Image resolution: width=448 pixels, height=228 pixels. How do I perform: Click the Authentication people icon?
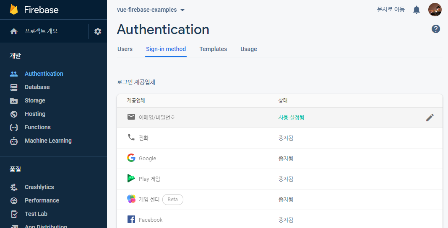(14, 74)
